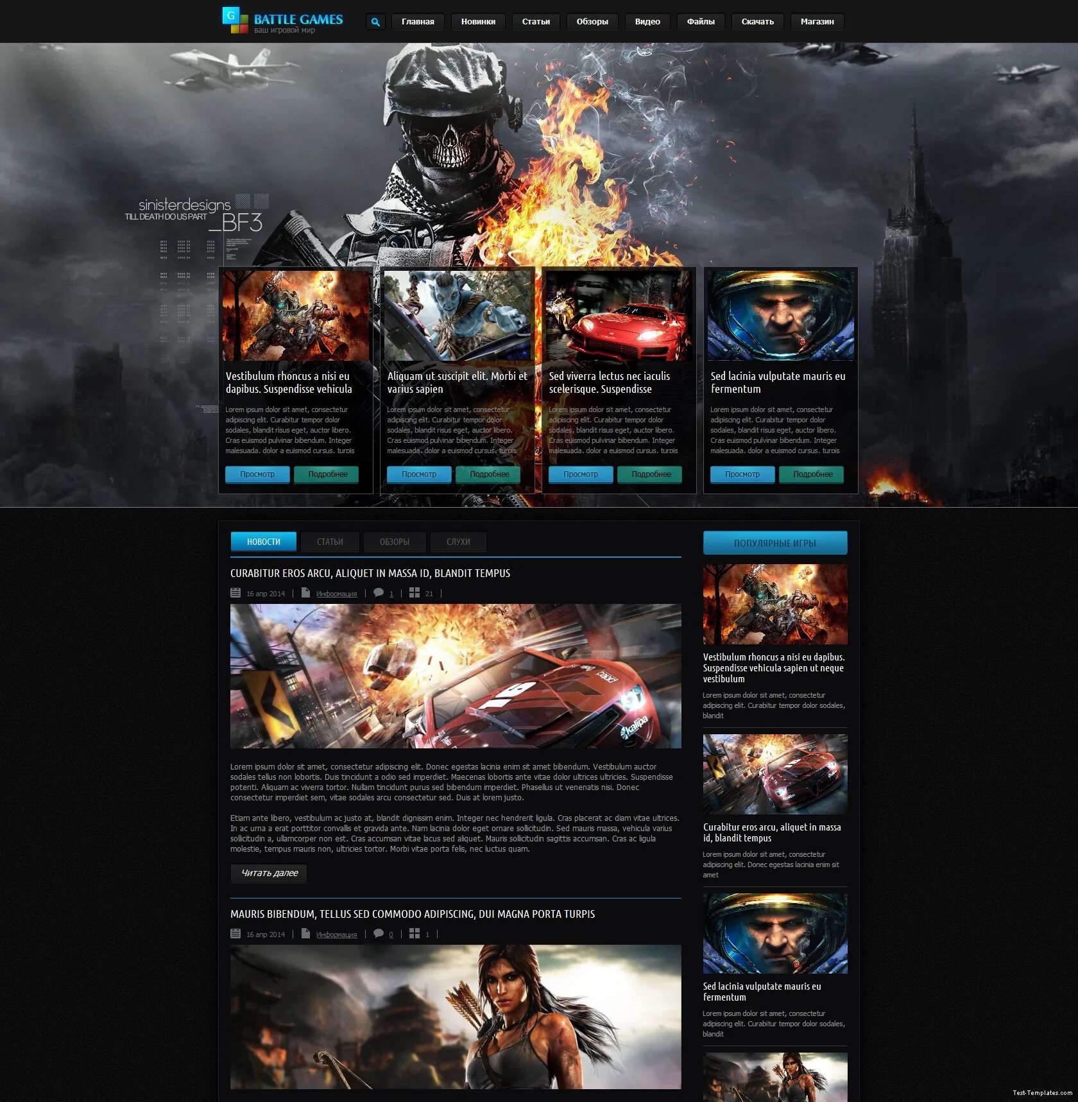The image size is (1078, 1102).
Task: Click comment bubble icon of Mauris bibendum post
Action: (379, 934)
